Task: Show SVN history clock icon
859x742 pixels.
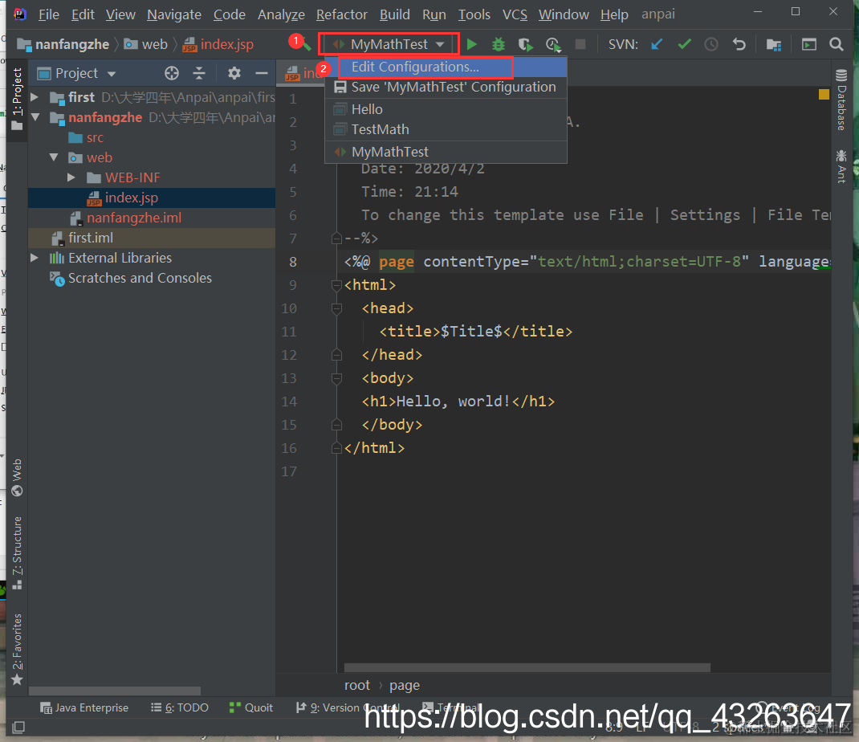Action: pyautogui.click(x=711, y=44)
